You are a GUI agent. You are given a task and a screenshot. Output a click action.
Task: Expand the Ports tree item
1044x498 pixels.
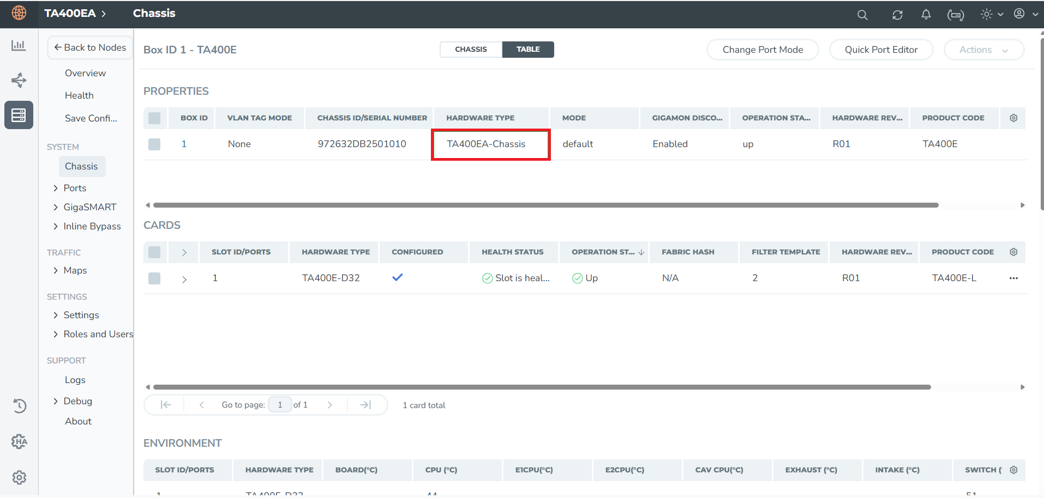(56, 188)
